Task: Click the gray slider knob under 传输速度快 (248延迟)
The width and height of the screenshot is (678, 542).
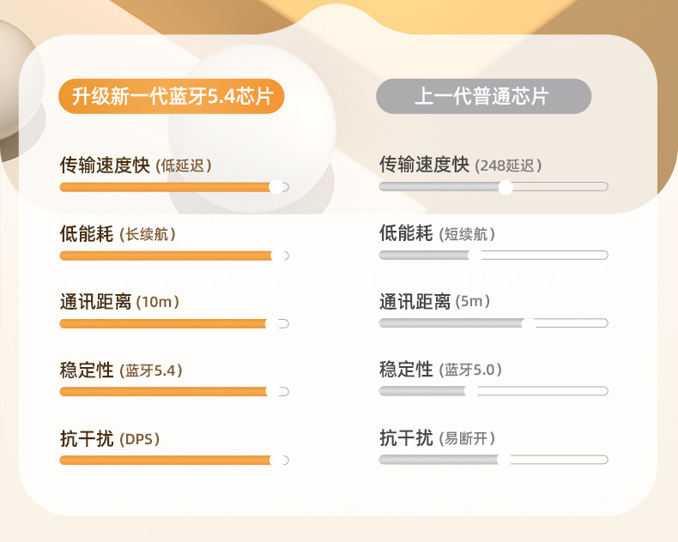Action: (x=505, y=187)
